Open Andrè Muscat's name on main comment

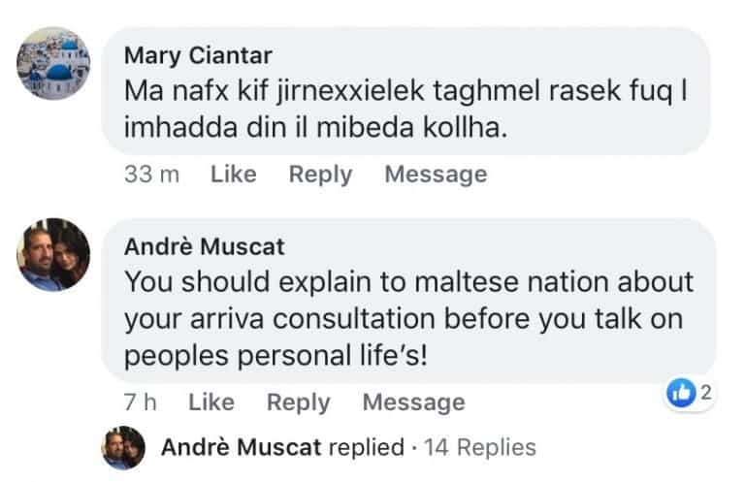205,246
